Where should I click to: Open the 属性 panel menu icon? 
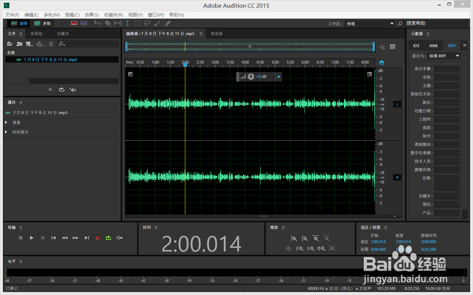(x=21, y=102)
